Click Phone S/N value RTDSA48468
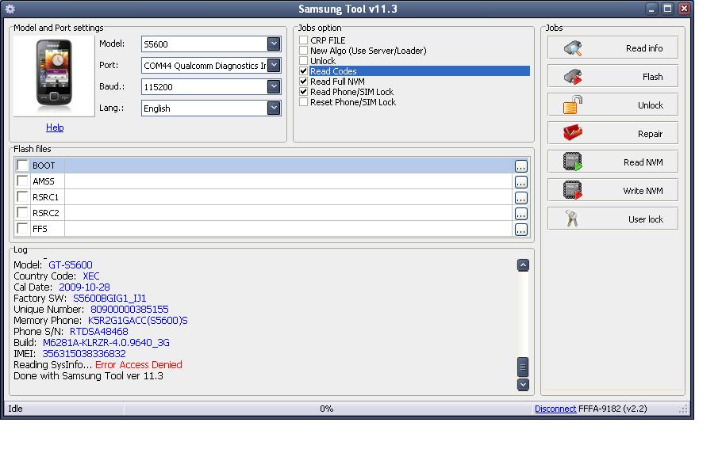 click(x=99, y=332)
